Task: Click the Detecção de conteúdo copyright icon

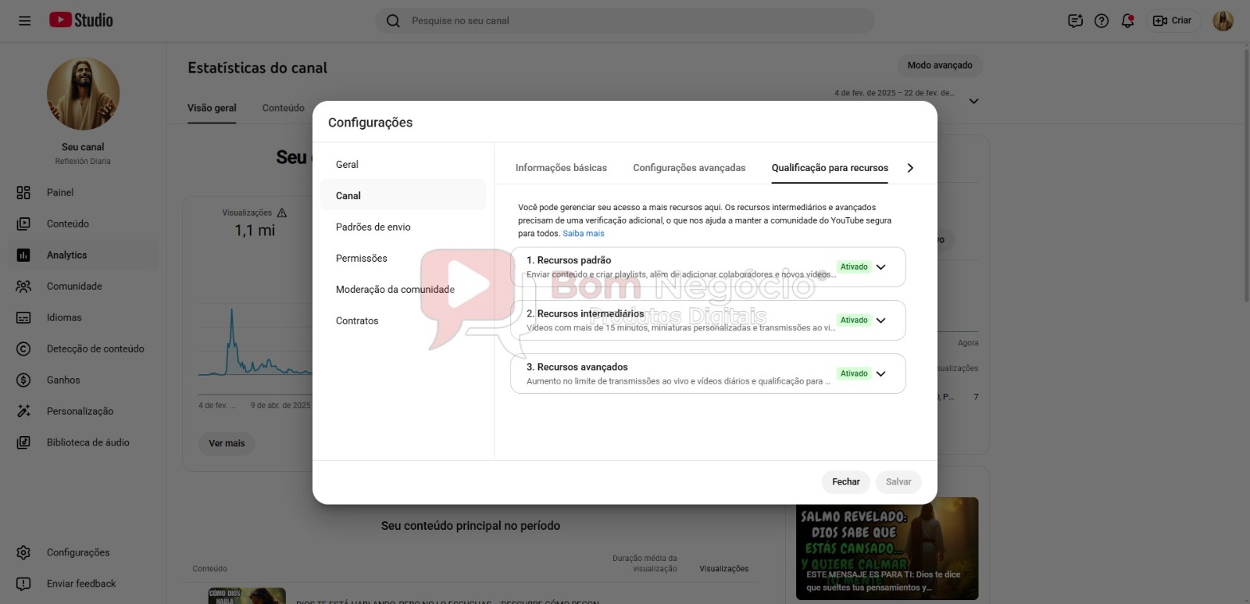Action: click(23, 348)
